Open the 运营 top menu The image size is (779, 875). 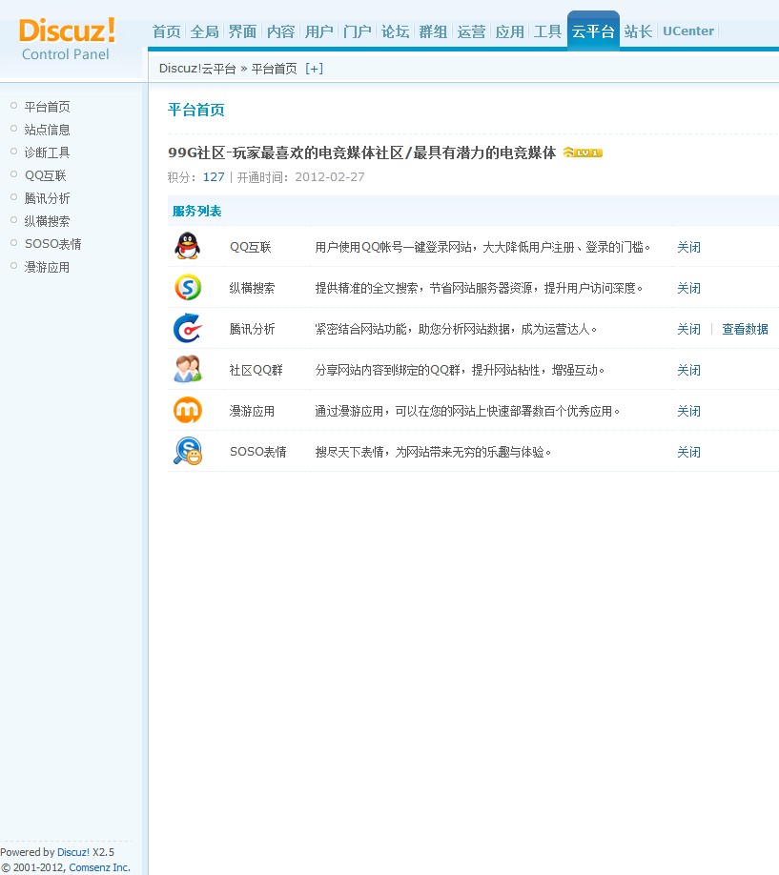tap(471, 31)
